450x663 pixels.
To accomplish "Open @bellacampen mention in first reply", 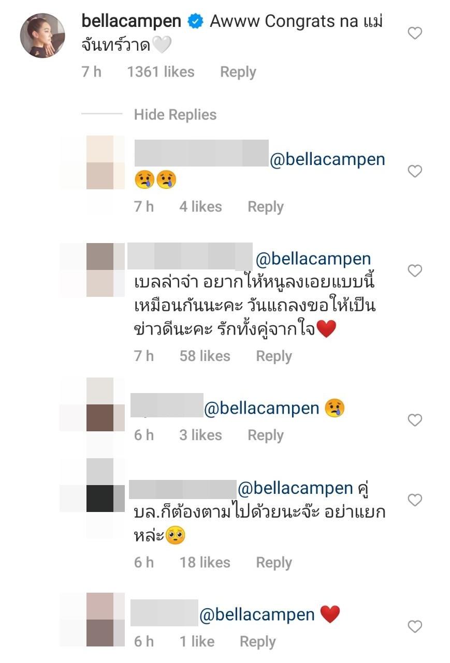I will (327, 159).
